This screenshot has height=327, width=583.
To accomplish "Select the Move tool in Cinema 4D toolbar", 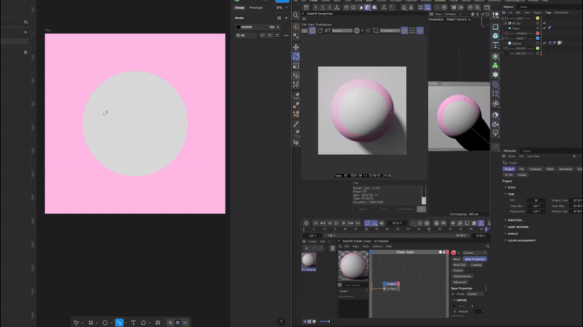I will tap(296, 47).
